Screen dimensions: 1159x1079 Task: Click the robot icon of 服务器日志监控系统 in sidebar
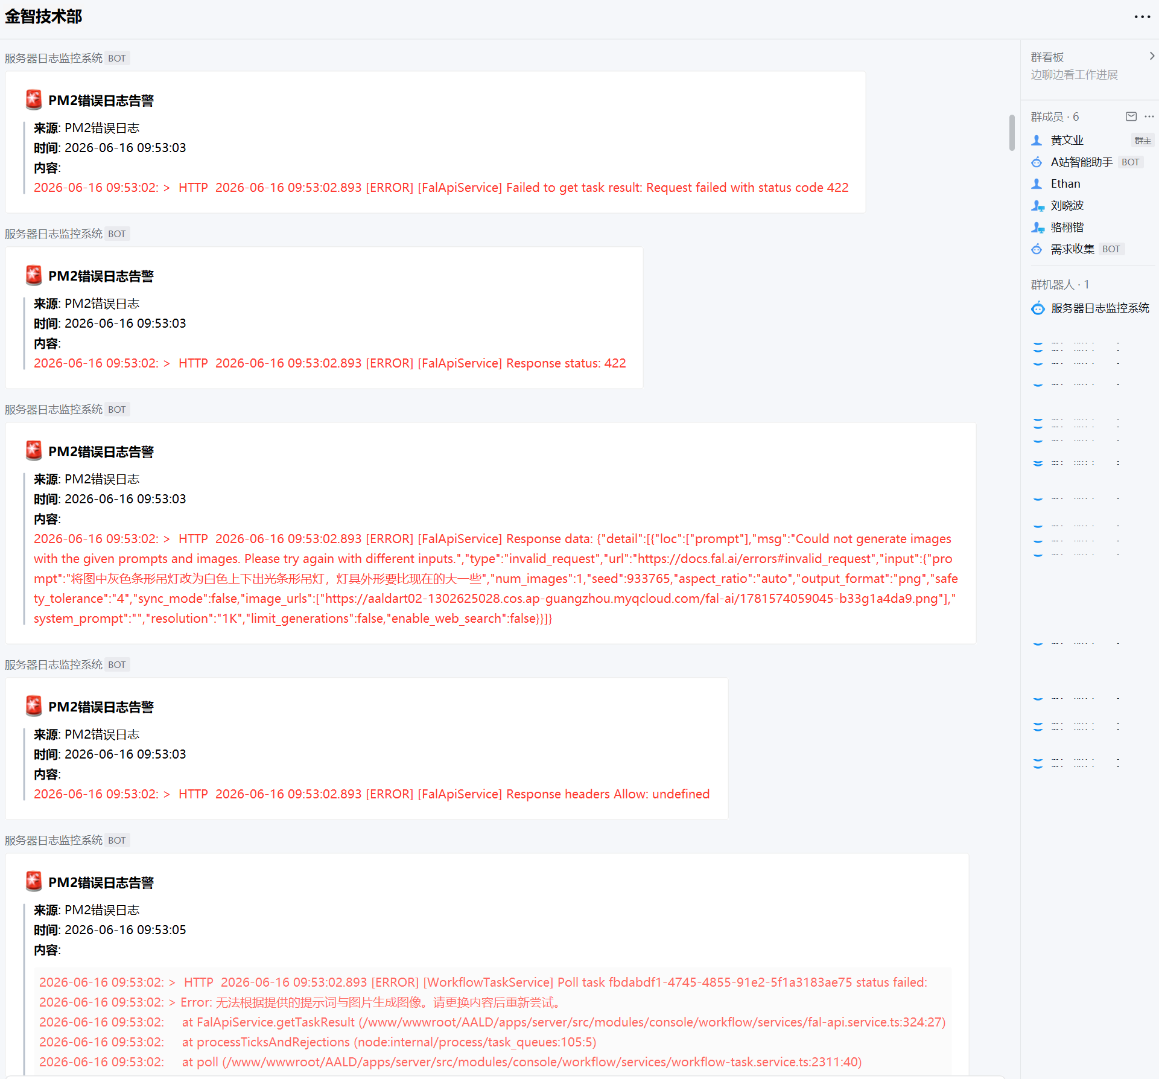[1038, 308]
